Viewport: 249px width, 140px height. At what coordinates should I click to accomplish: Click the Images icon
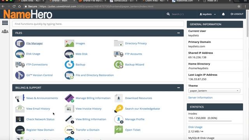coord(69,43)
